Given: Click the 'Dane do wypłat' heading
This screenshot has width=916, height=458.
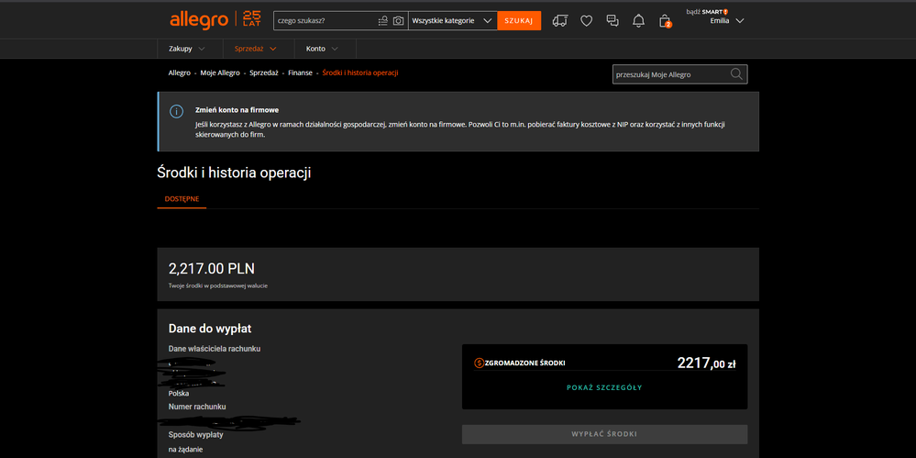Looking at the screenshot, I should [x=210, y=329].
